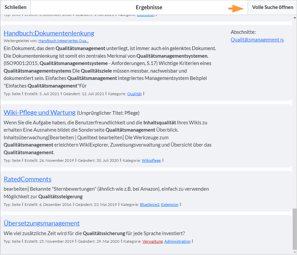The width and height of the screenshot is (297, 255).
Task: Click the red Verwaltung category link
Action: pyautogui.click(x=152, y=241)
